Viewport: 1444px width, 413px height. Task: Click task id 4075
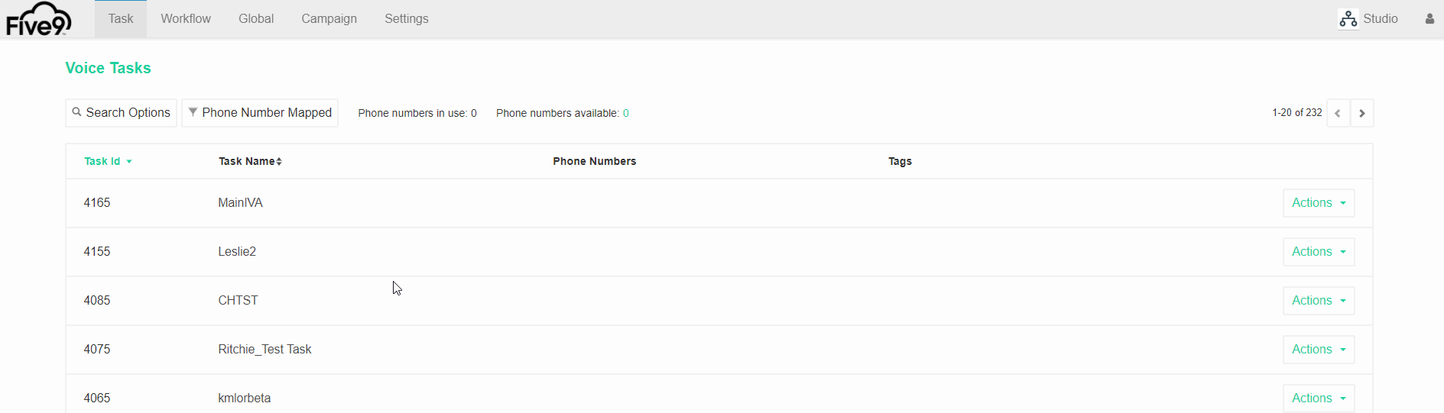coord(97,350)
